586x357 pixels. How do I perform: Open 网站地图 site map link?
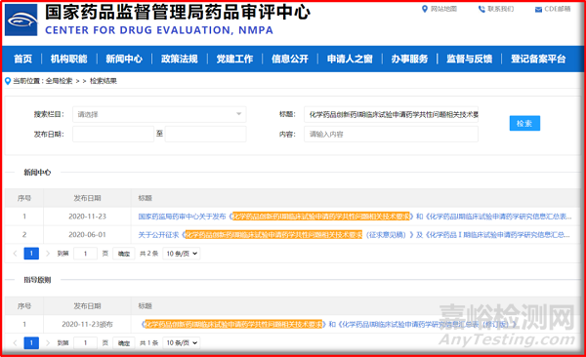[x=443, y=9]
